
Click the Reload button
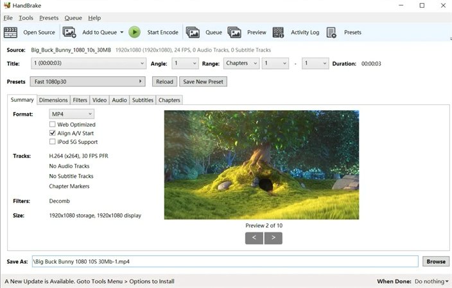coord(164,82)
